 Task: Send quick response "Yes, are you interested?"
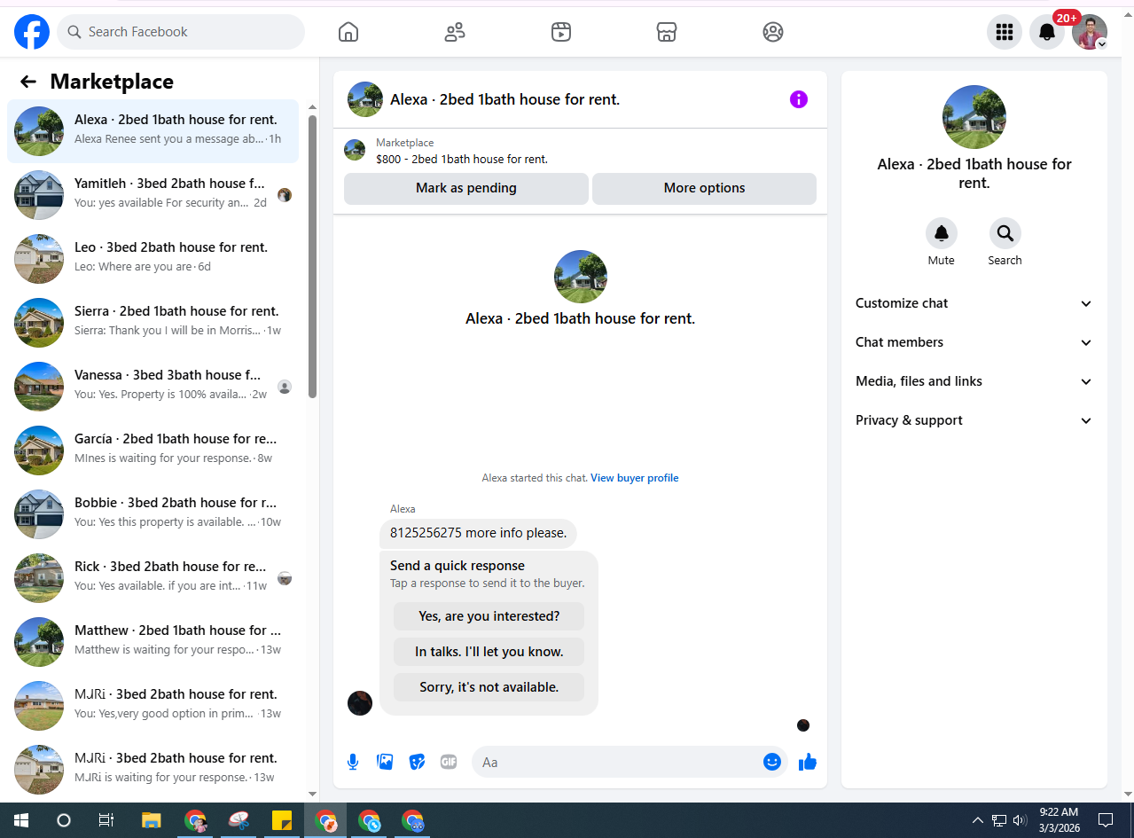tap(489, 616)
